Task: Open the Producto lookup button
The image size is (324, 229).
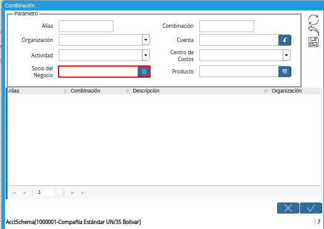Action: click(285, 72)
